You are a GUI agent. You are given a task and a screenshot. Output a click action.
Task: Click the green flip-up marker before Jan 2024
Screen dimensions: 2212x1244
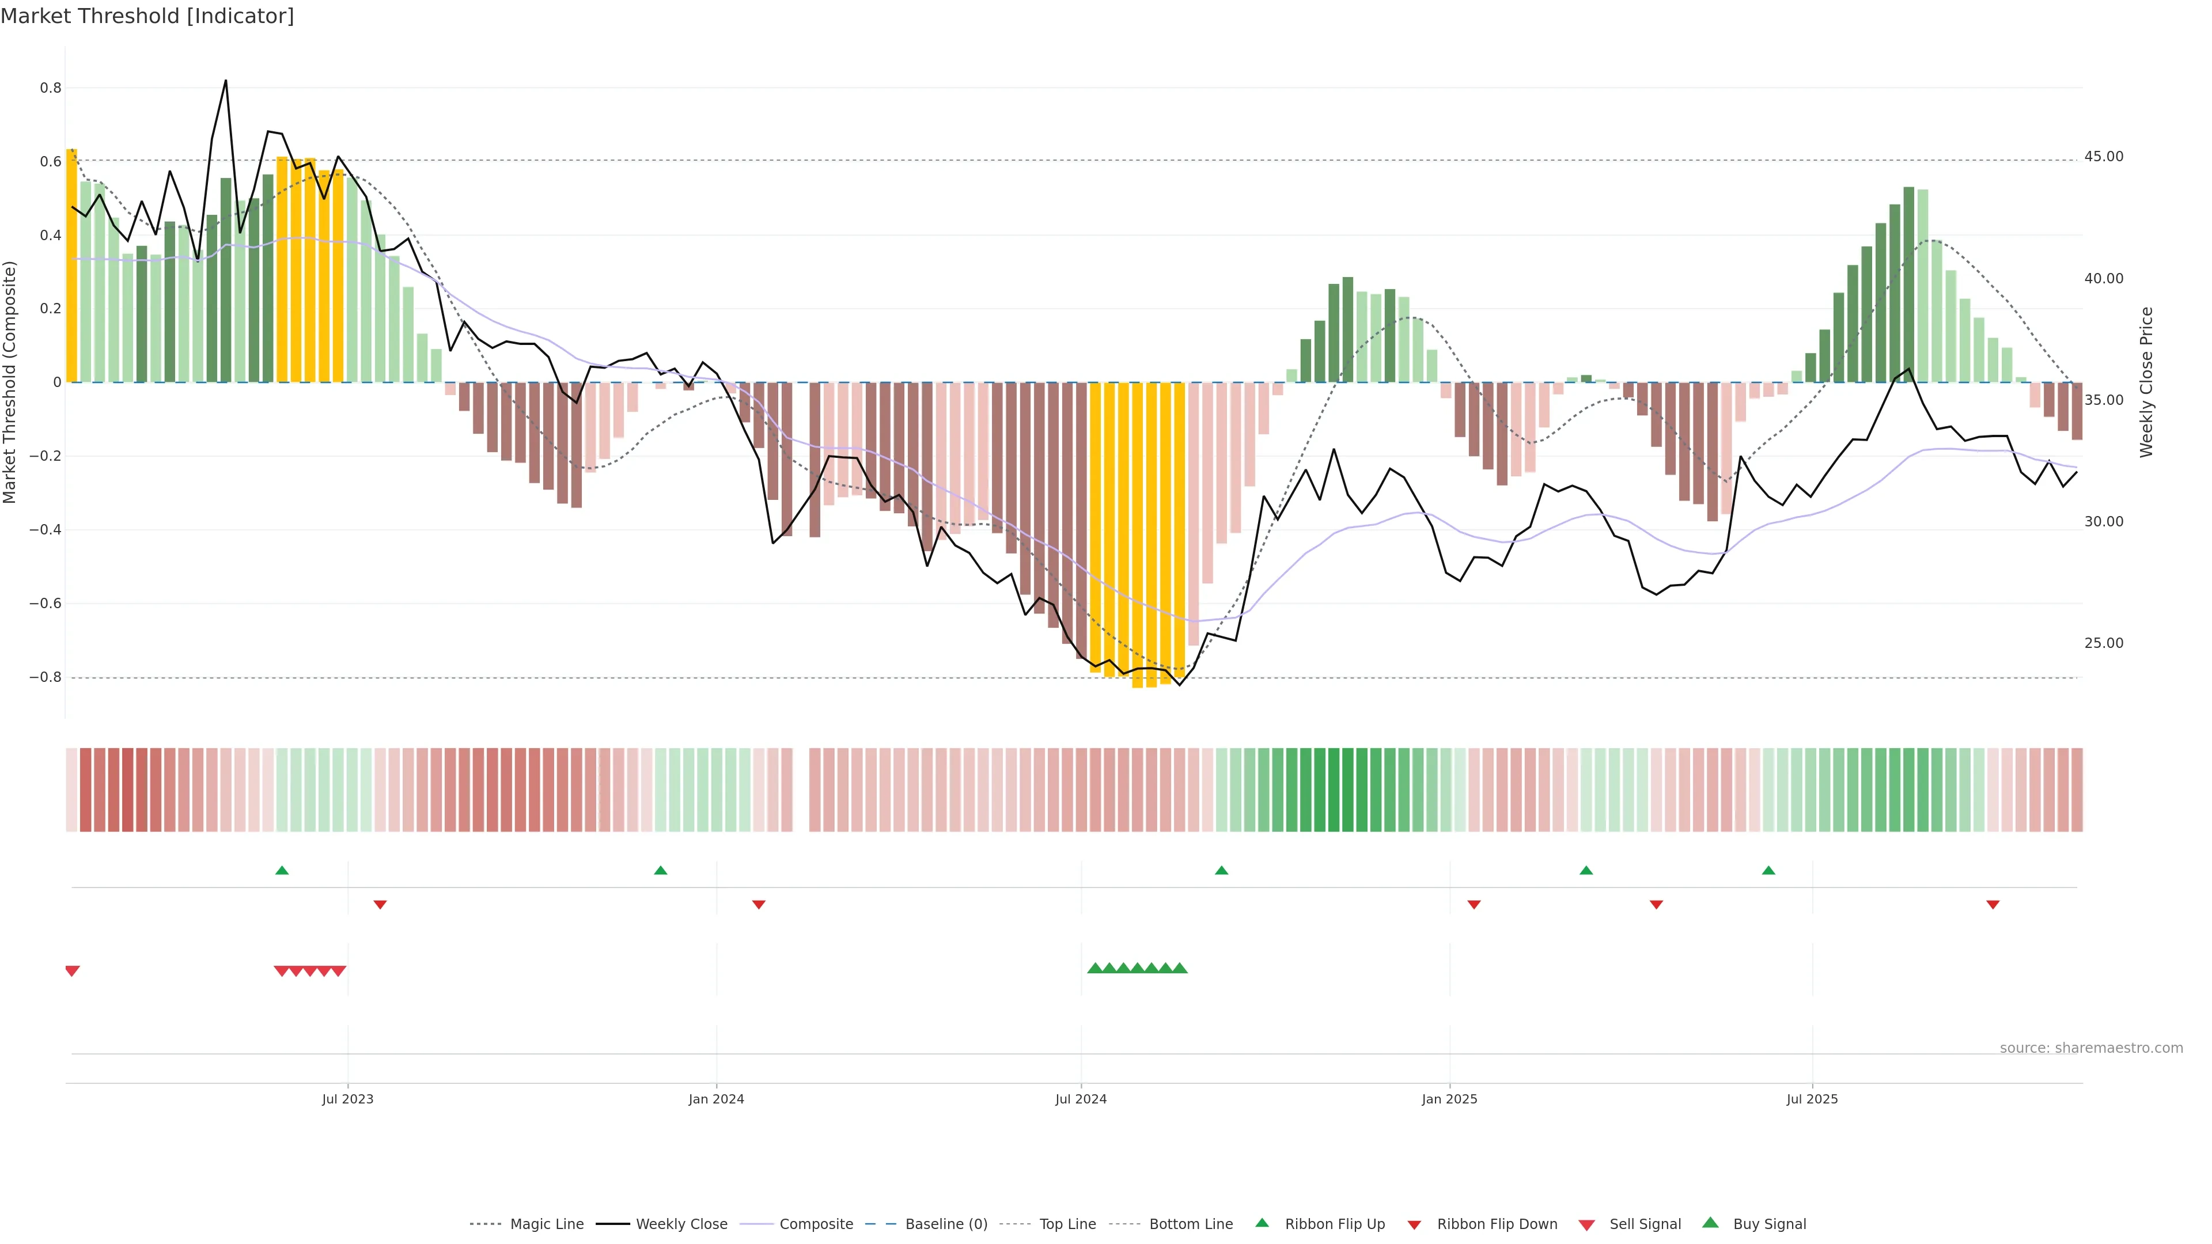tap(660, 871)
